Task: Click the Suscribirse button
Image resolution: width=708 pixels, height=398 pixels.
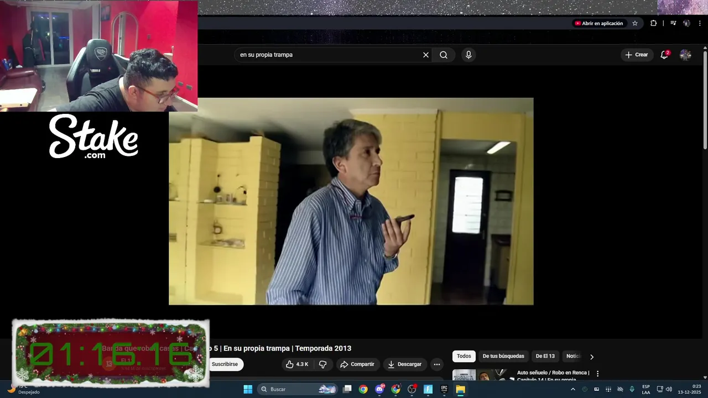Action: tap(225, 364)
